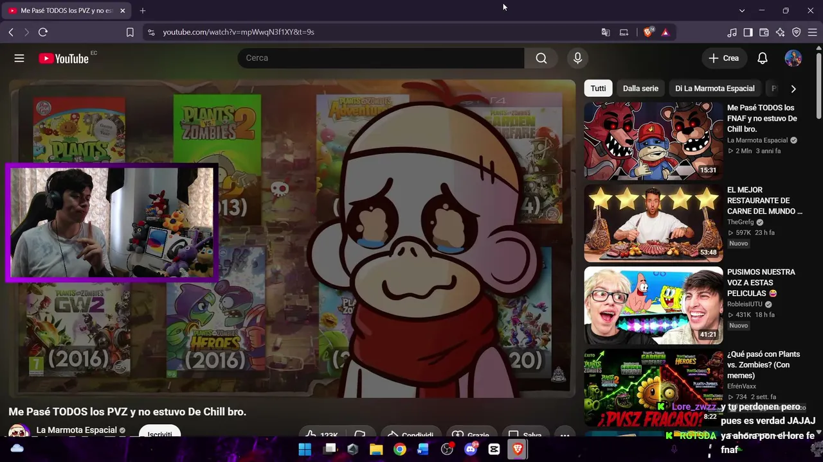Open CapCut from the taskbar
Screen dimensions: 823x462
tap(494, 449)
